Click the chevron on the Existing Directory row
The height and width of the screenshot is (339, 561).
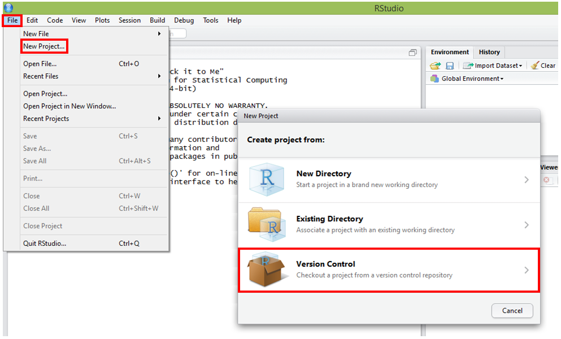tap(527, 225)
